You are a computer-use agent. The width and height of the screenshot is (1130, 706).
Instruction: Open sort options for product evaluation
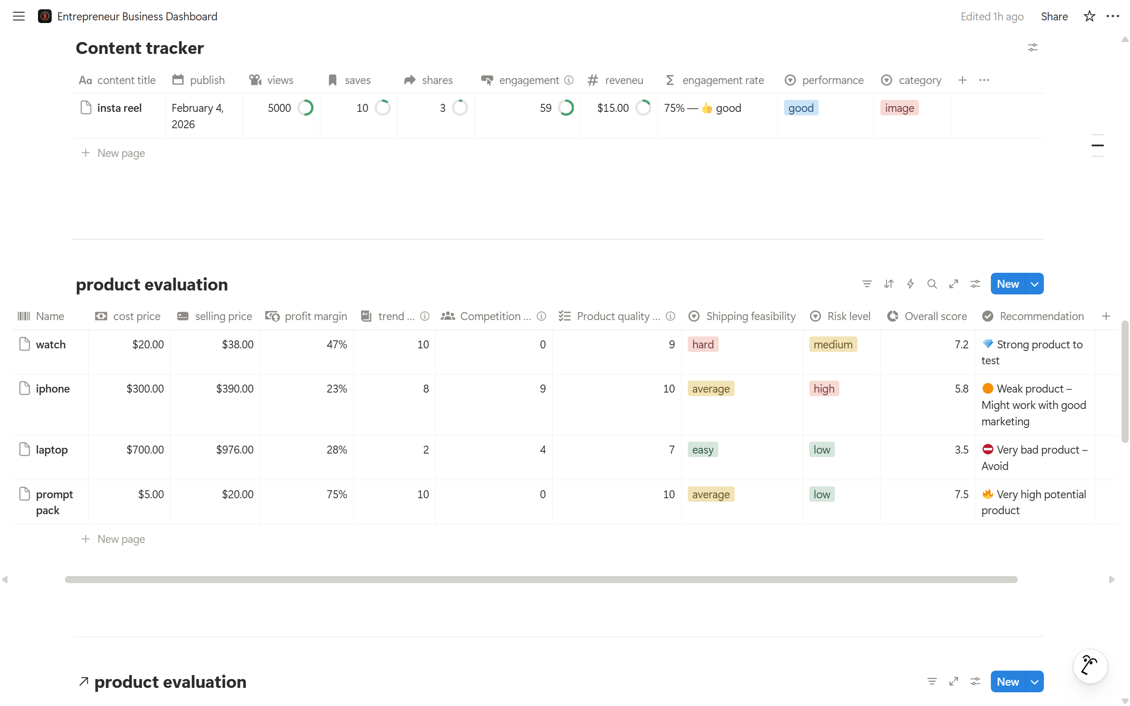pos(889,283)
